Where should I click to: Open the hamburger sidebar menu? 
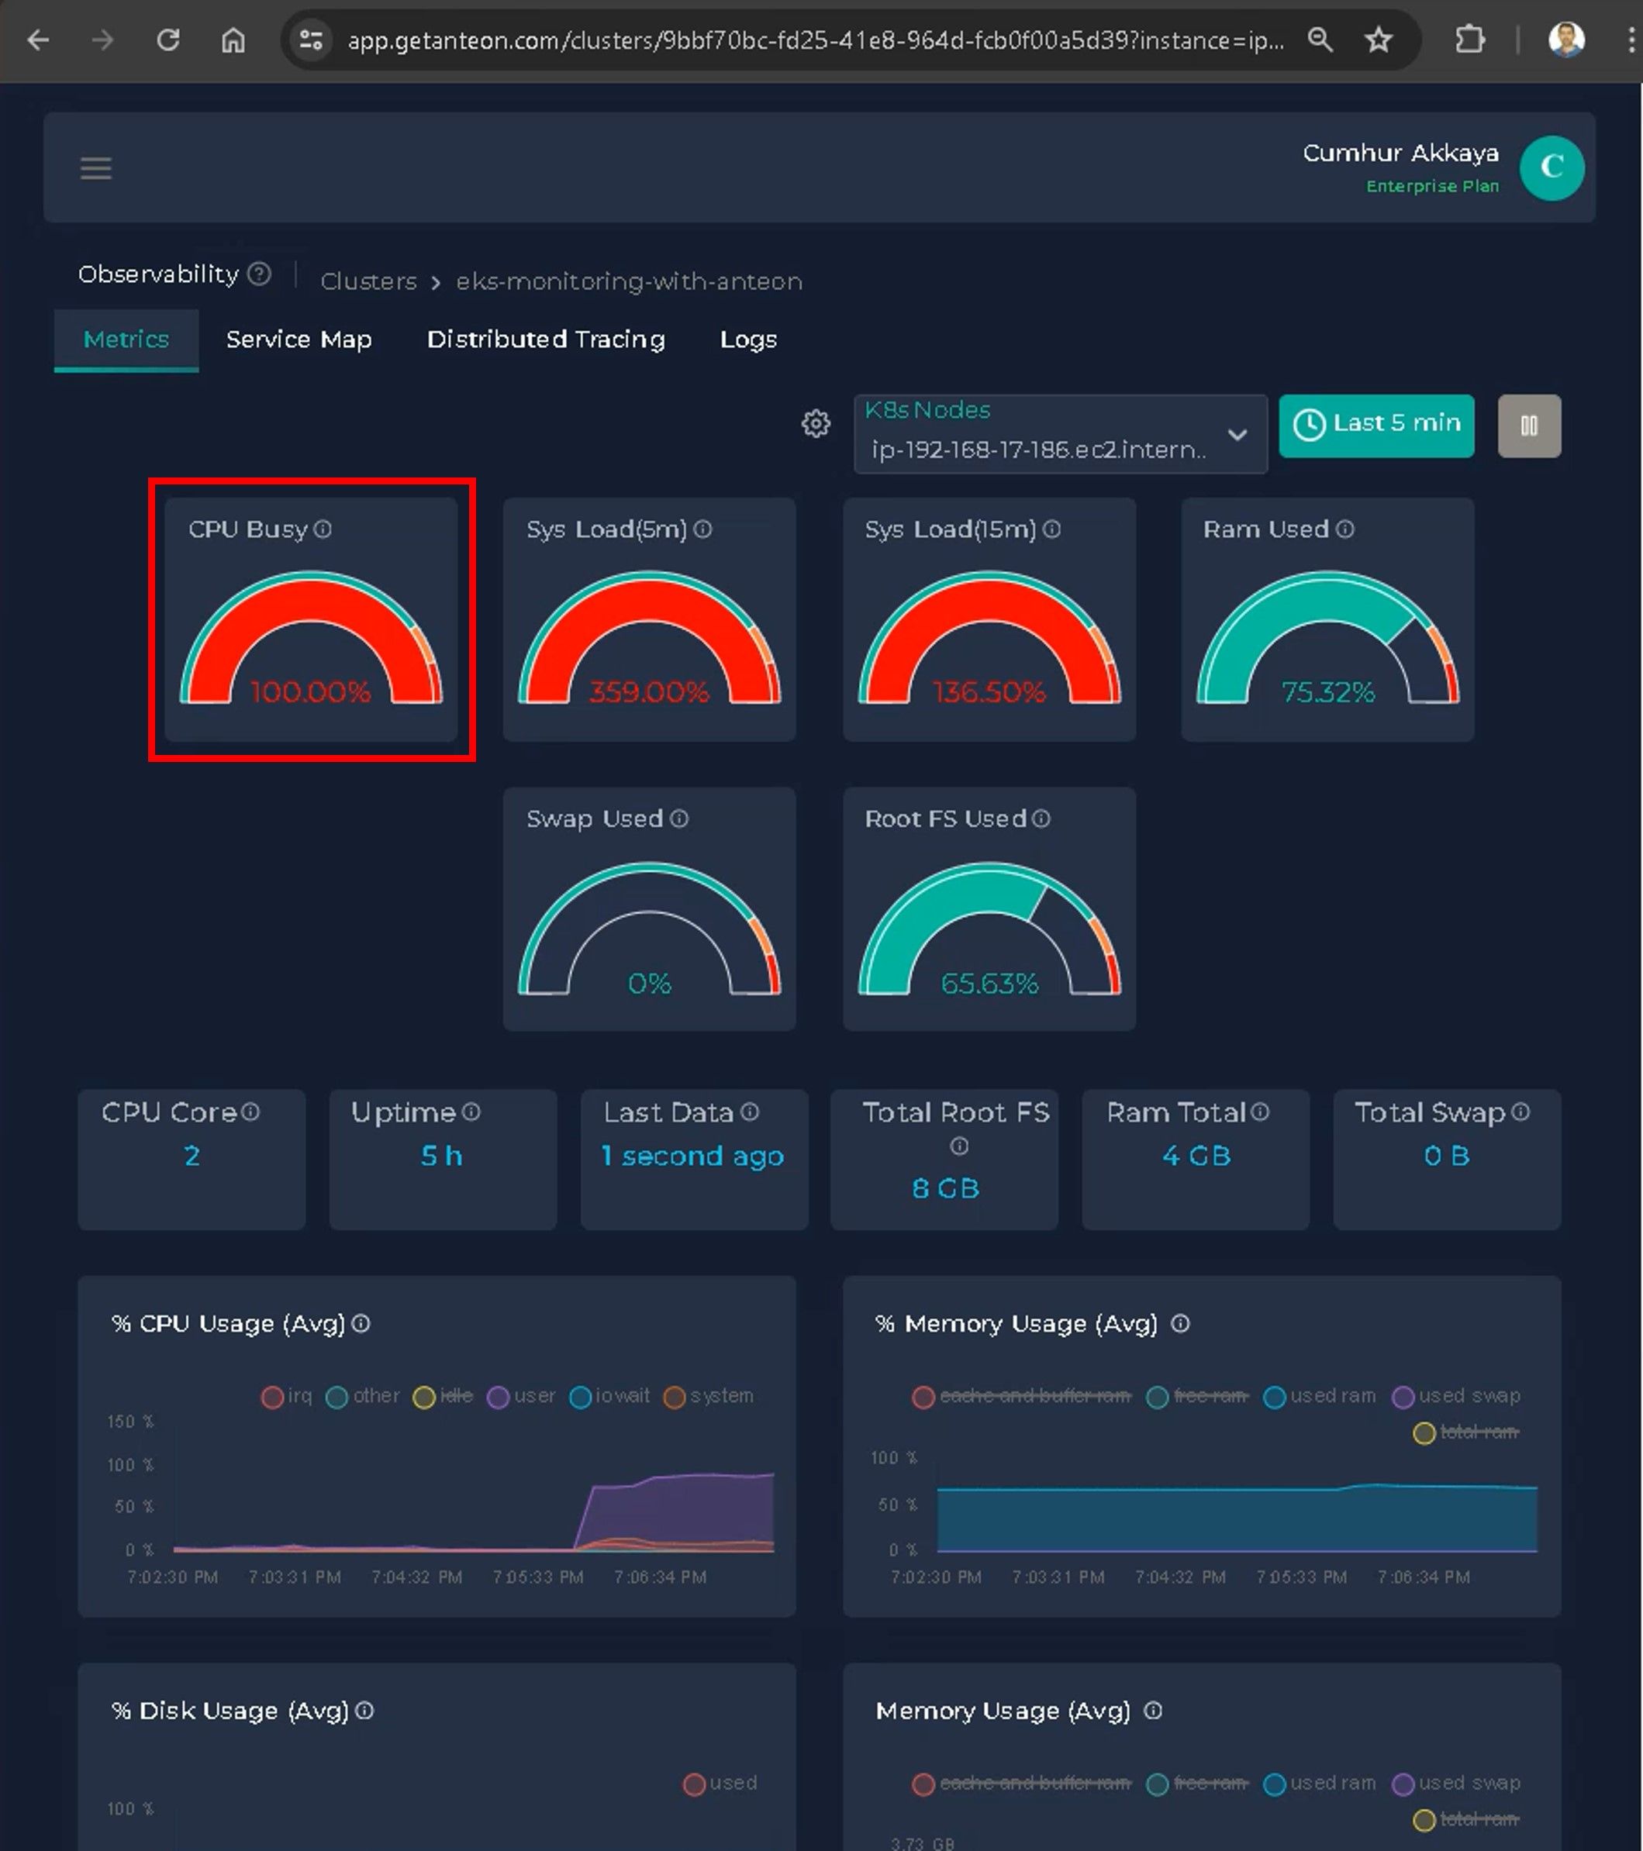[x=96, y=167]
